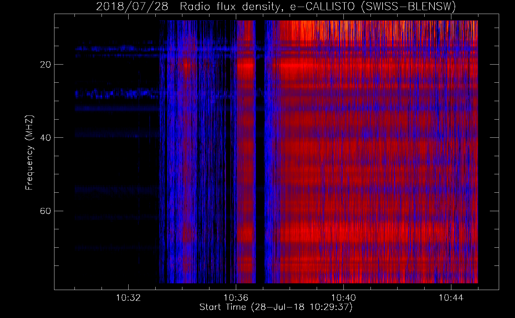Viewport: 515px width, 318px height.
Task: Click the 'e-CALLISTO (SWISS-BLENSW)' station name
Action: pyautogui.click(x=373, y=6)
